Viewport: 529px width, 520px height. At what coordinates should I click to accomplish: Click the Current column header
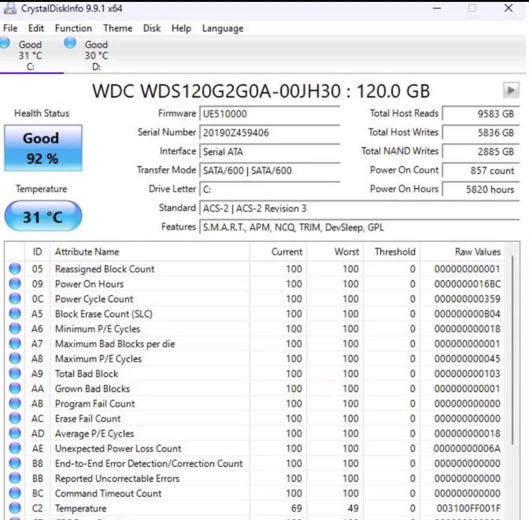[x=278, y=252]
